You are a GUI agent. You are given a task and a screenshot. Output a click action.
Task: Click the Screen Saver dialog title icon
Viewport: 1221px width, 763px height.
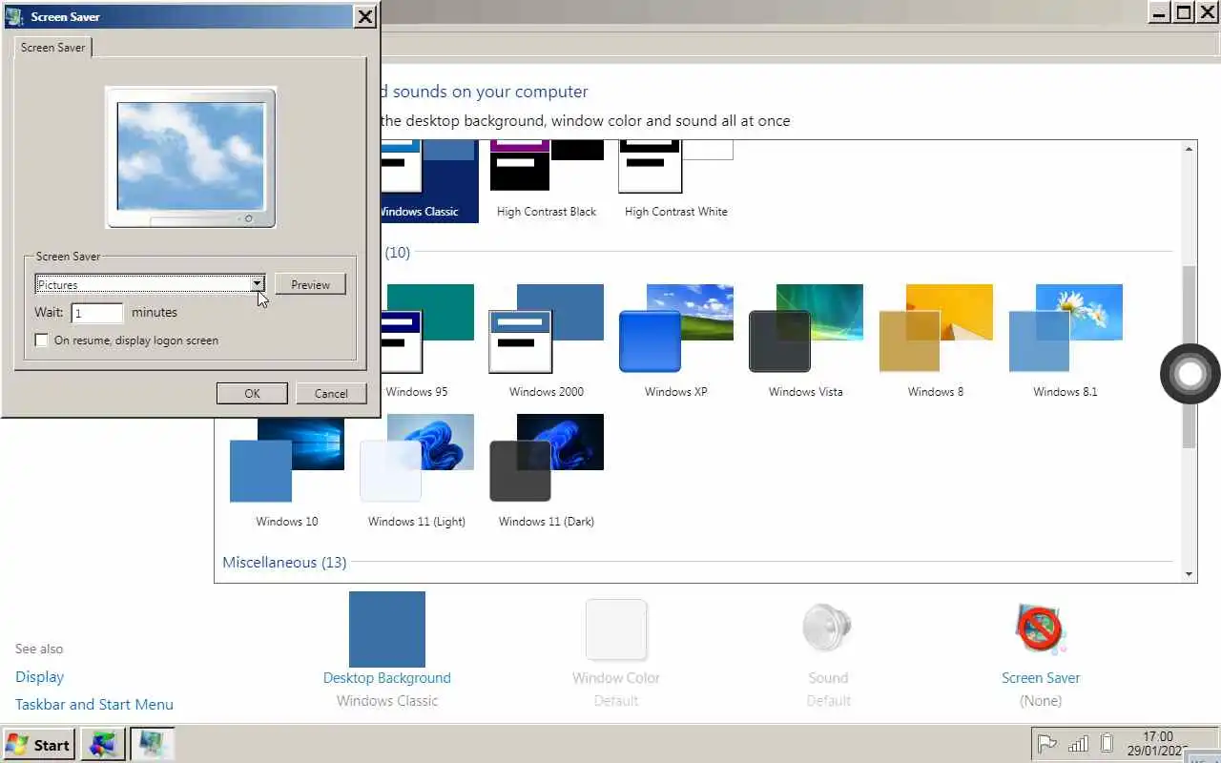click(15, 16)
